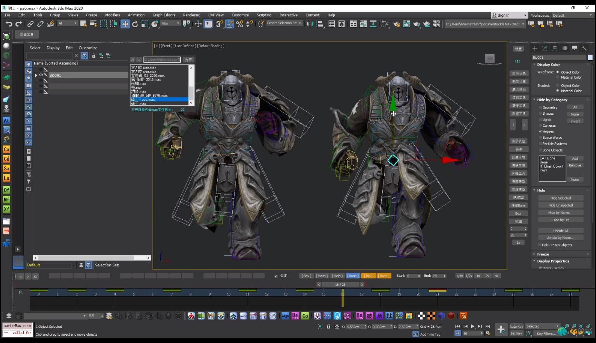Open the View reference coordinate dropdown

coord(170,23)
